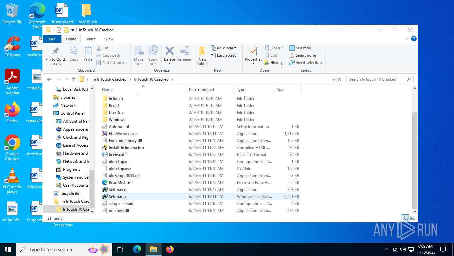This screenshot has height=256, width=454.
Task: Click the Copy ribbon icon
Action: coord(74,51)
